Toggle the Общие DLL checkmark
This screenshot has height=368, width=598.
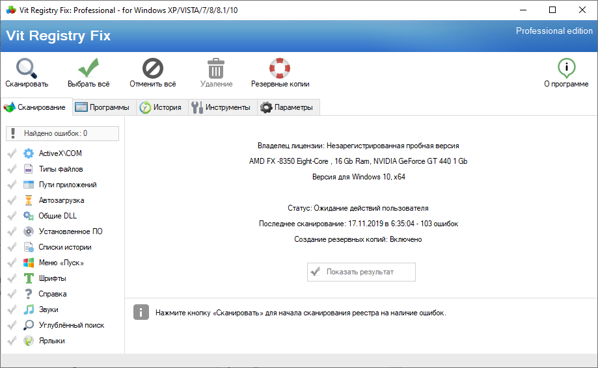[12, 216]
